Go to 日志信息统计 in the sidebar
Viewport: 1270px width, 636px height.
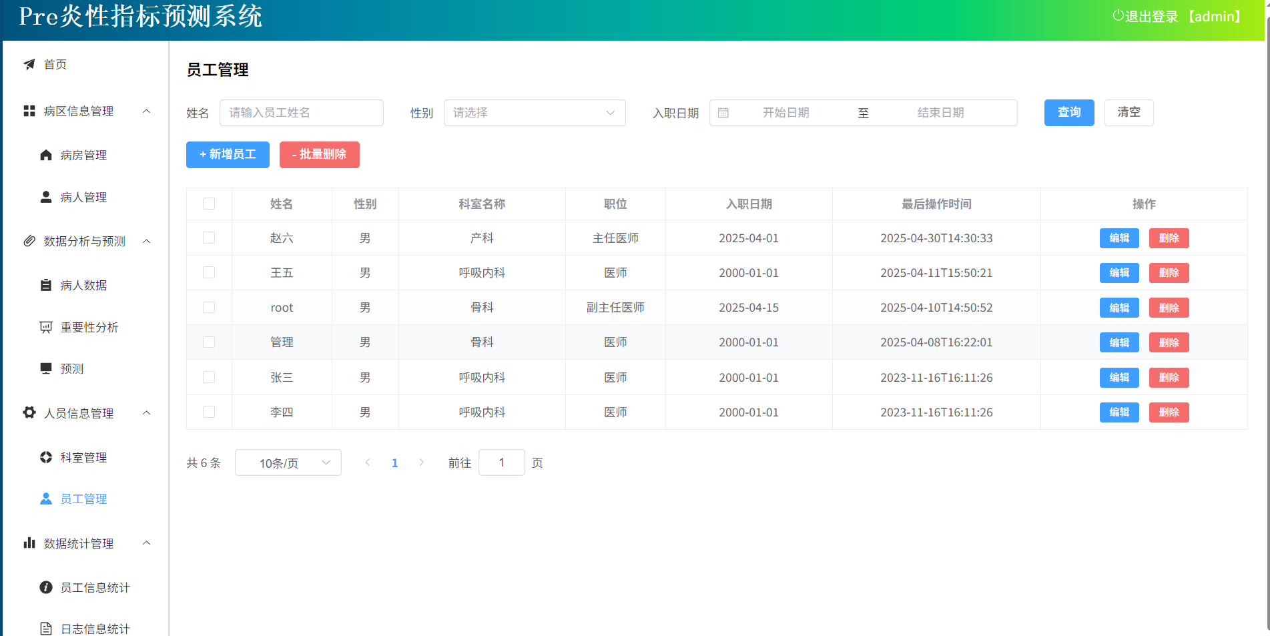(95, 629)
